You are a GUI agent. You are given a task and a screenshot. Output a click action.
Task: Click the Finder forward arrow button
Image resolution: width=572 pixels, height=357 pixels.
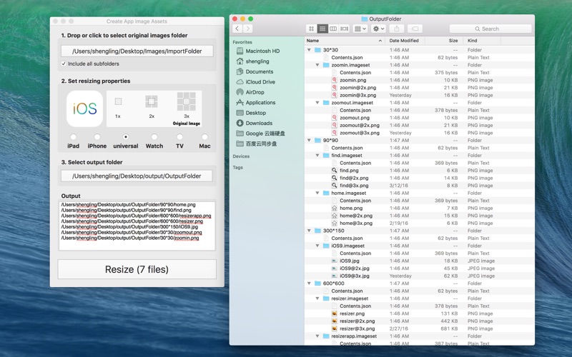point(247,29)
